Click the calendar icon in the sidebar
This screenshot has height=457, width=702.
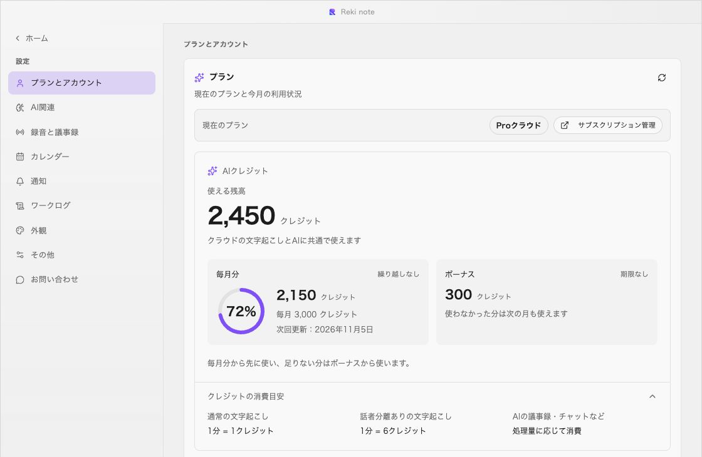[x=19, y=157]
